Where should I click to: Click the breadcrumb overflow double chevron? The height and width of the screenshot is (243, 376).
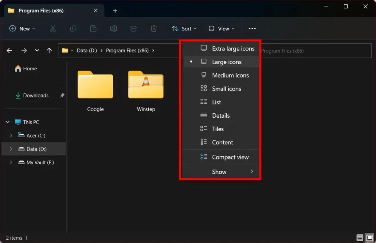[x=72, y=51]
